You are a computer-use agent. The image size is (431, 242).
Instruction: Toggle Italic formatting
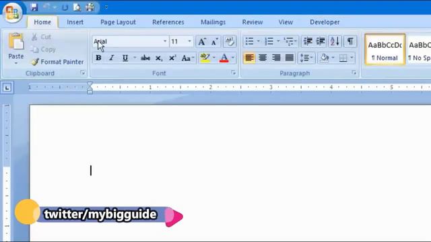point(111,58)
